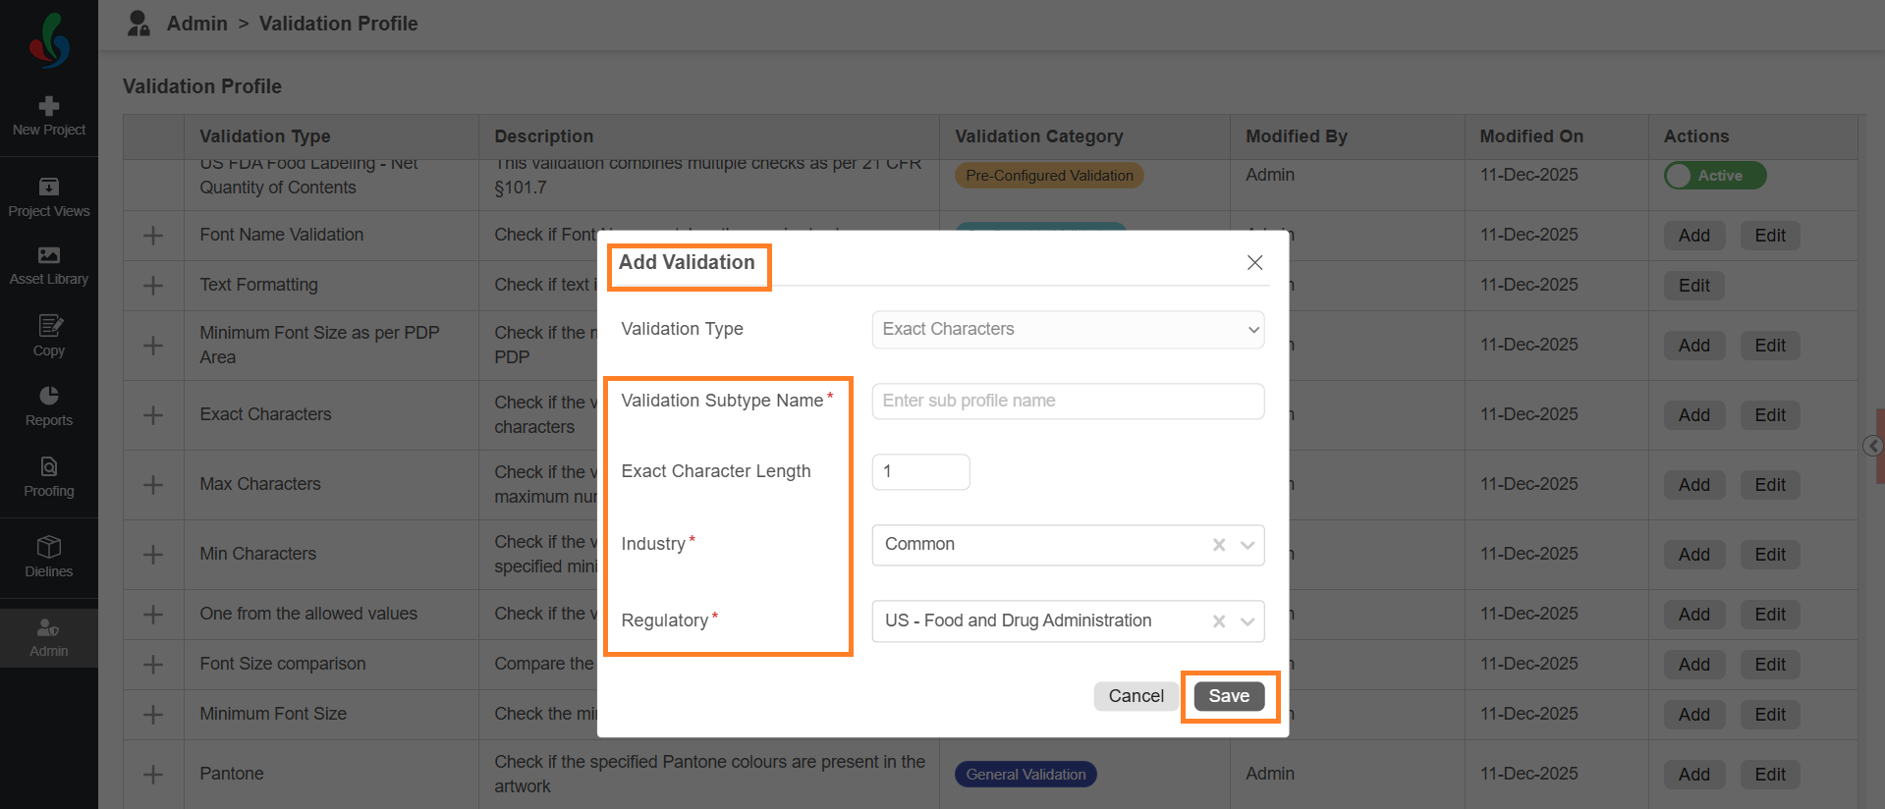This screenshot has height=809, width=1885.
Task: Expand the Regulatory dropdown arrow
Action: [x=1247, y=621]
